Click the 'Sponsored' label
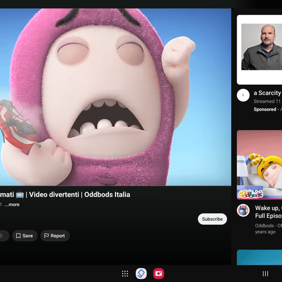Image resolution: width=282 pixels, height=282 pixels. 265,109
